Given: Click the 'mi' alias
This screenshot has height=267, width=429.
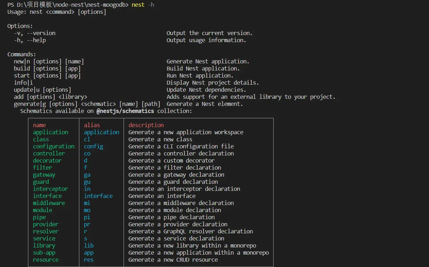Looking at the screenshot, I should point(87,203).
